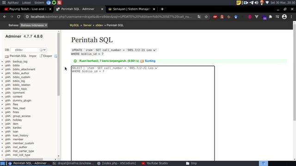This screenshot has width=296, height=166.
Task: Open the biblio table link
Action: pos(16,65)
